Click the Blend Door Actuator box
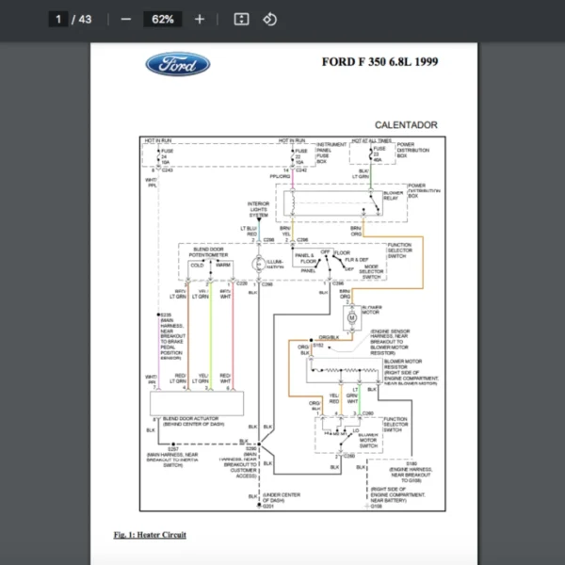Viewport: 565px width, 565px height. tap(197, 402)
